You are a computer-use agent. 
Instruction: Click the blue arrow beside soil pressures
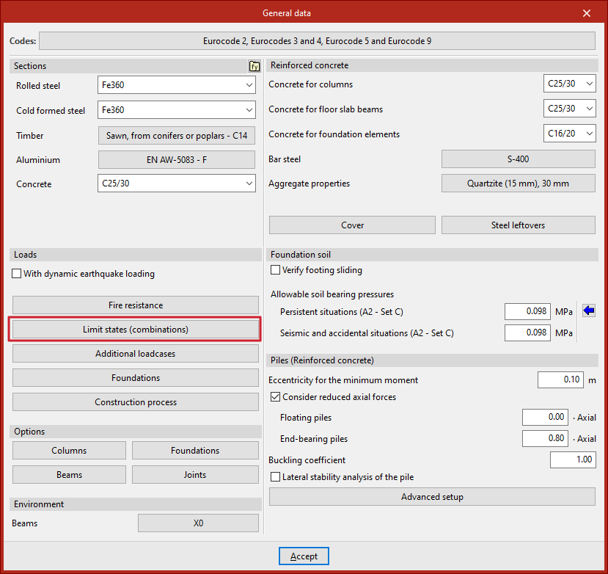[588, 311]
